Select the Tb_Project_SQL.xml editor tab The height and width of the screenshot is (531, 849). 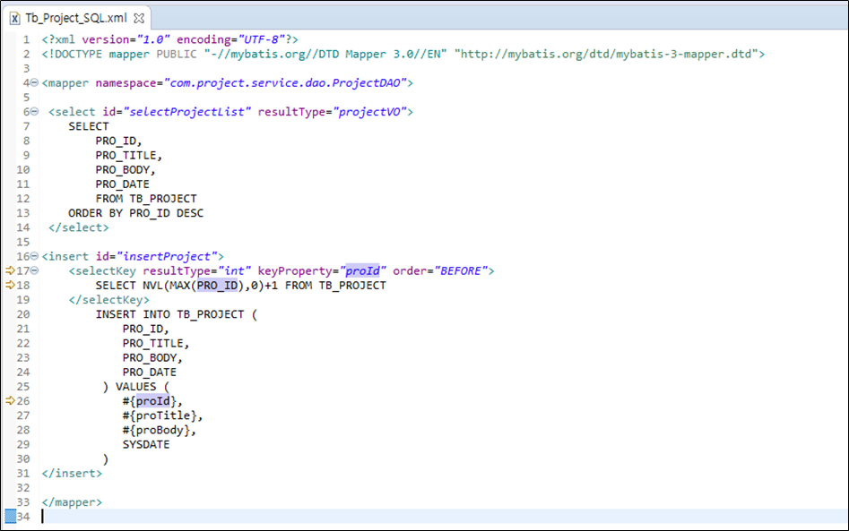[76, 18]
